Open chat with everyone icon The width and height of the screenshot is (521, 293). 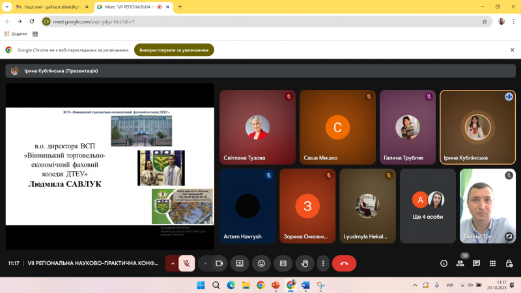tap(477, 263)
